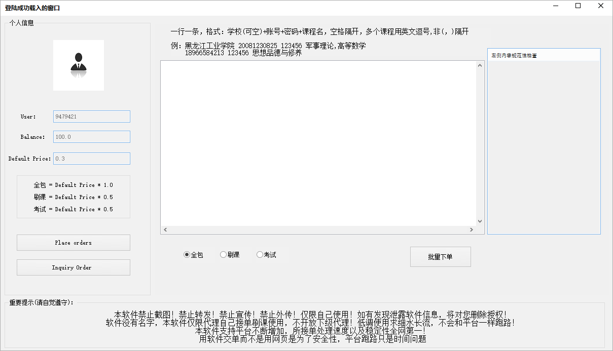Viewport: 613px width, 351px height.
Task: Click the text area scroll left arrow
Action: click(x=165, y=230)
